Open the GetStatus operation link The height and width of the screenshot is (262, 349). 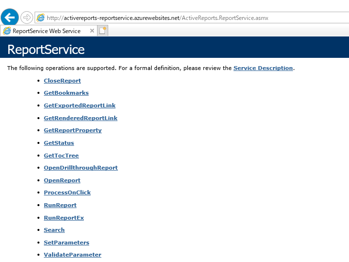59,143
